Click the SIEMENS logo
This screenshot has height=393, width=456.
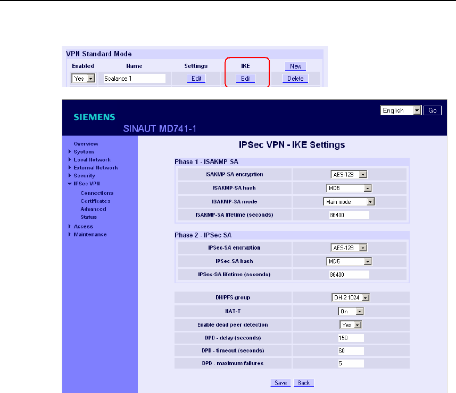tap(95, 117)
